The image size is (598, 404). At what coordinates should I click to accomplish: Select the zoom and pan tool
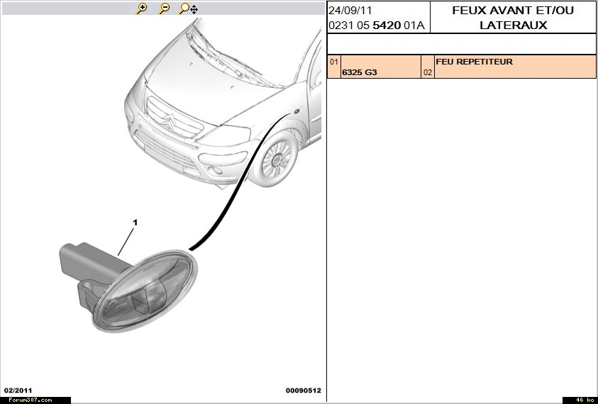(x=188, y=9)
